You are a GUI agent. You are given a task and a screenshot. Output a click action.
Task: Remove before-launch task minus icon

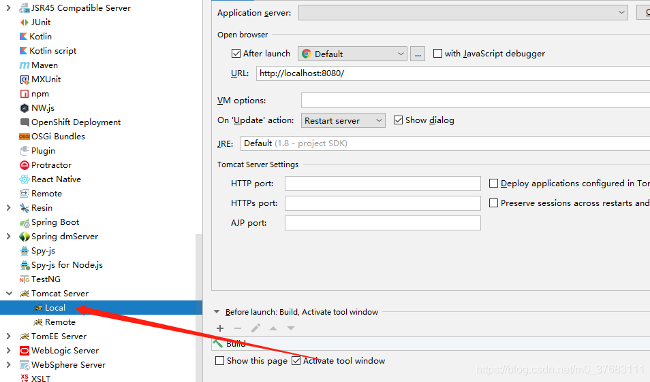[x=238, y=328]
